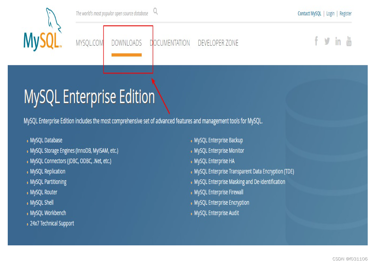373x264 pixels.
Task: Click the MySQL Enterprise Edition heading
Action: 89,97
